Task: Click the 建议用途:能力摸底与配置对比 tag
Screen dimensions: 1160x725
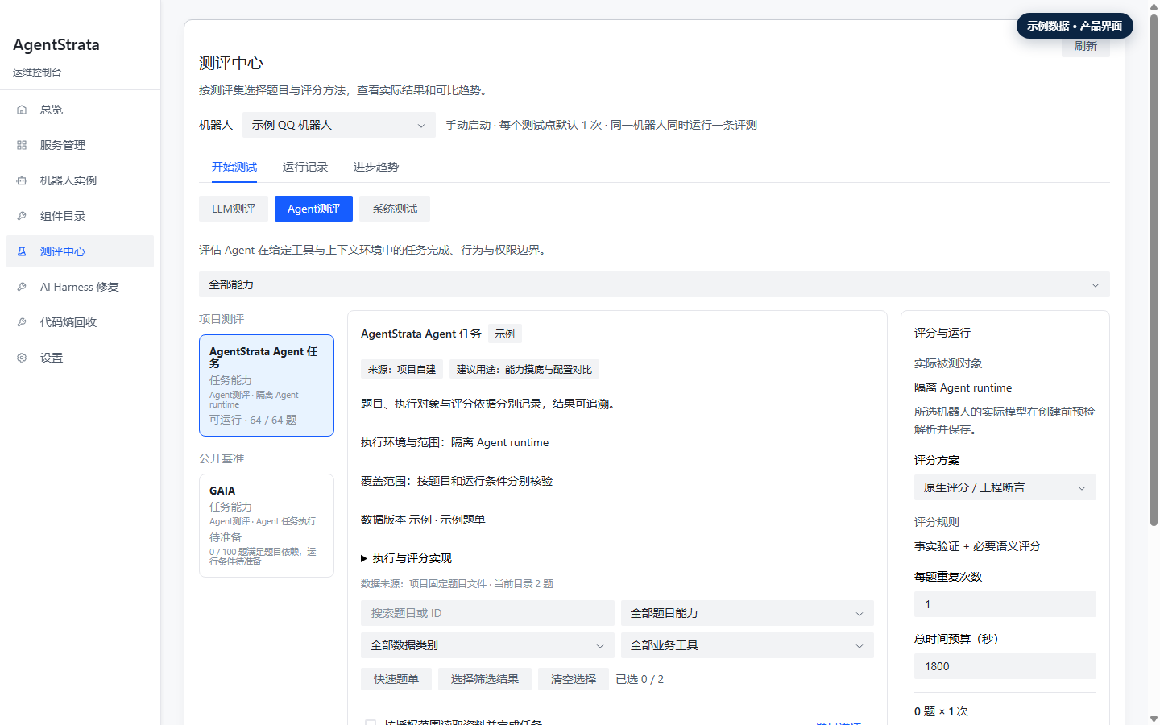Action: [x=524, y=369]
